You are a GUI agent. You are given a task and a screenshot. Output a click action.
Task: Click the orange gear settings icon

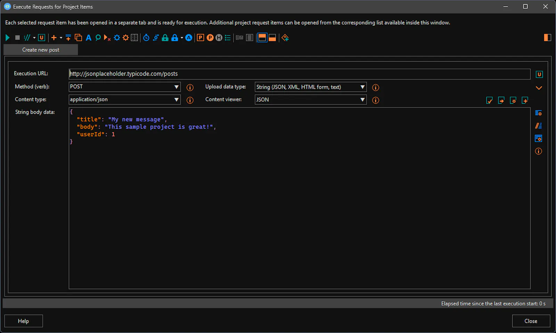[125, 38]
